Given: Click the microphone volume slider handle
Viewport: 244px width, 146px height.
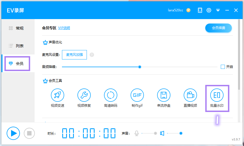Looking at the screenshot, I should click(155, 133).
